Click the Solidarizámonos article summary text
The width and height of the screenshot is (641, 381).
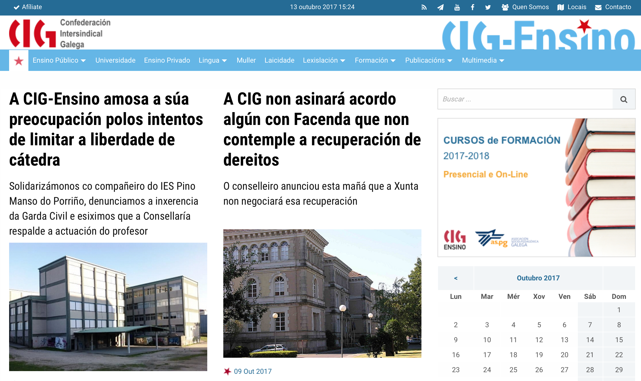coord(104,208)
